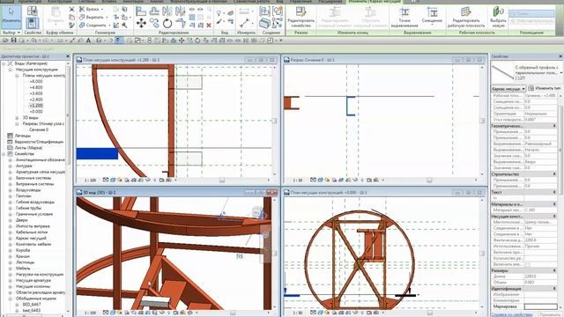Select the Move tool with four arrows
The width and height of the screenshot is (564, 317).
pos(141,24)
